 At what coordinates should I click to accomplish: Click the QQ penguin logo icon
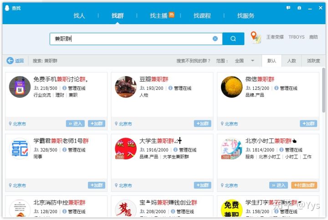7,8
